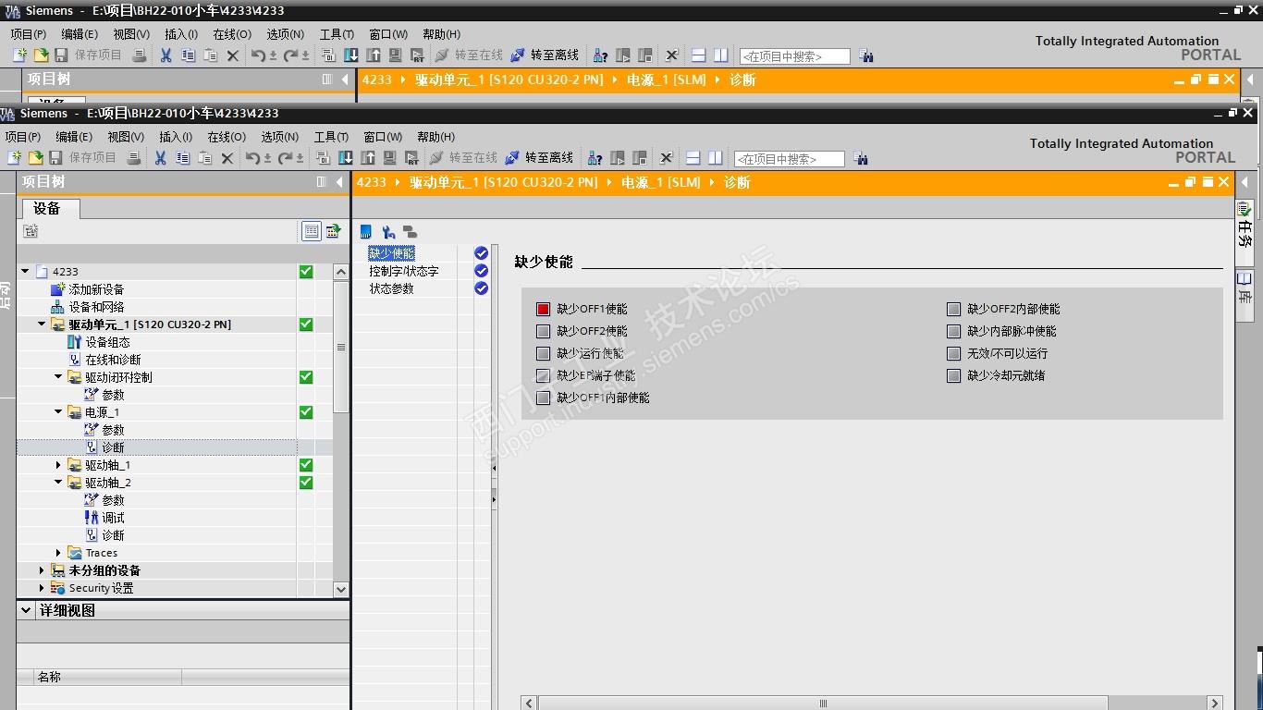Open 设备组态 in the project tree
The width and height of the screenshot is (1263, 710).
(107, 342)
